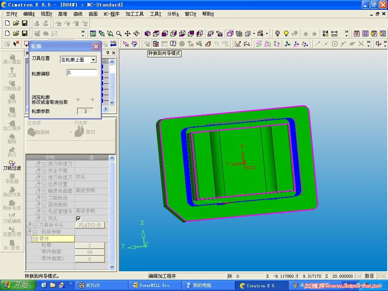Click the 轮廓偏移 input field
388x291 pixels.
(82, 73)
